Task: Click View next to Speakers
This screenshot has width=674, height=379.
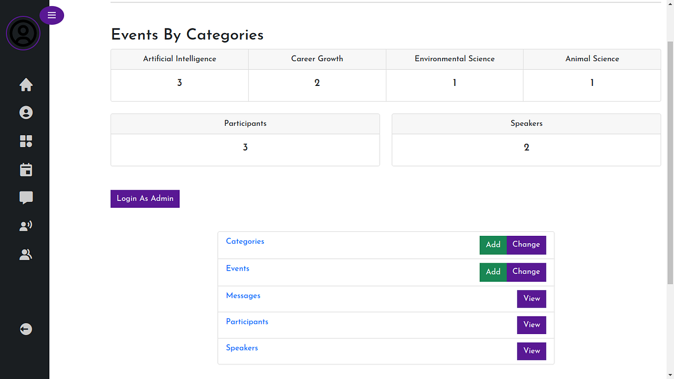Action: coord(531,351)
